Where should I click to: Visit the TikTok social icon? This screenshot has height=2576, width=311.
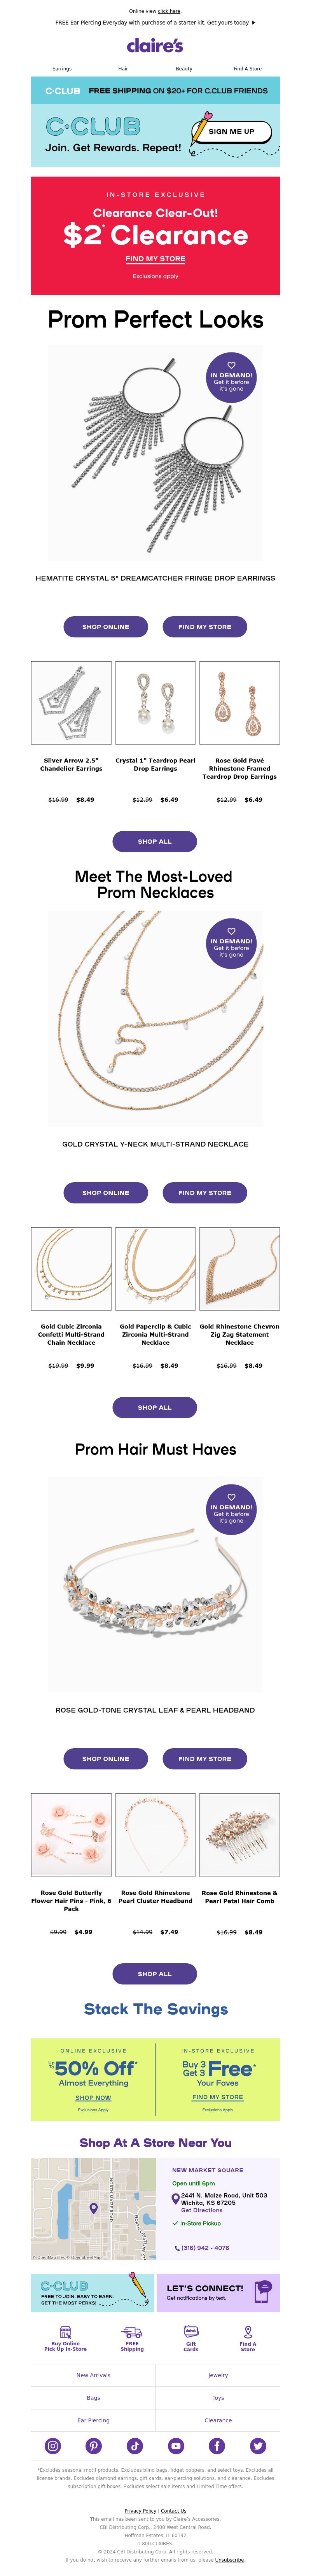(x=134, y=2446)
